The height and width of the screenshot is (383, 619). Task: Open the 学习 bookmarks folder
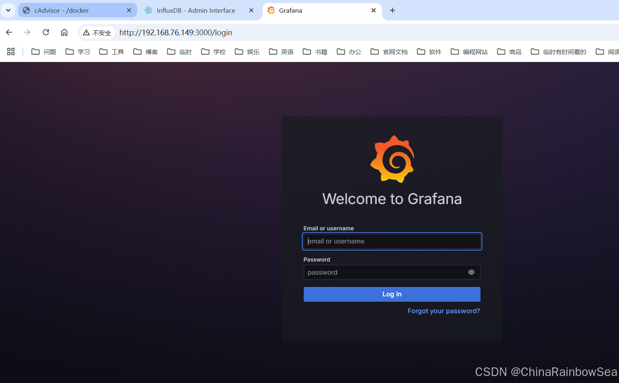pyautogui.click(x=78, y=52)
